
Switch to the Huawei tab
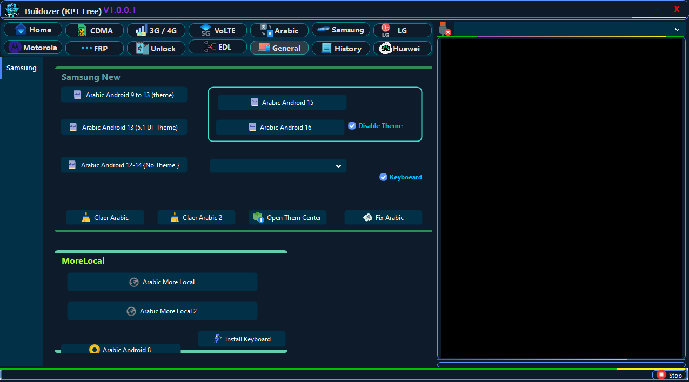click(x=402, y=49)
